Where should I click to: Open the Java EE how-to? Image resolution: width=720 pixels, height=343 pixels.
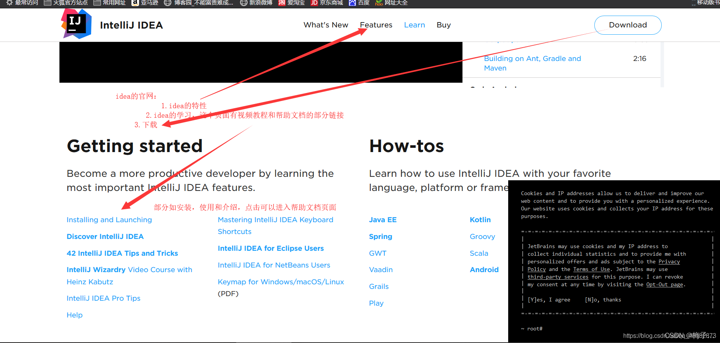[383, 220]
